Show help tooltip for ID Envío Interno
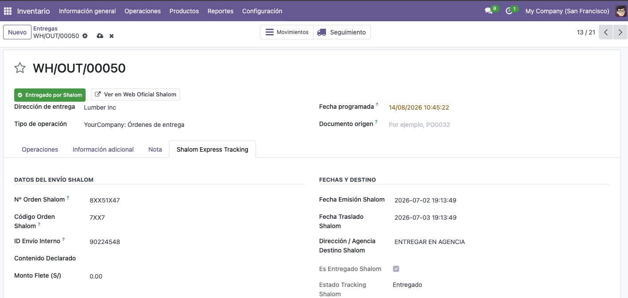The image size is (628, 298). pos(63,240)
